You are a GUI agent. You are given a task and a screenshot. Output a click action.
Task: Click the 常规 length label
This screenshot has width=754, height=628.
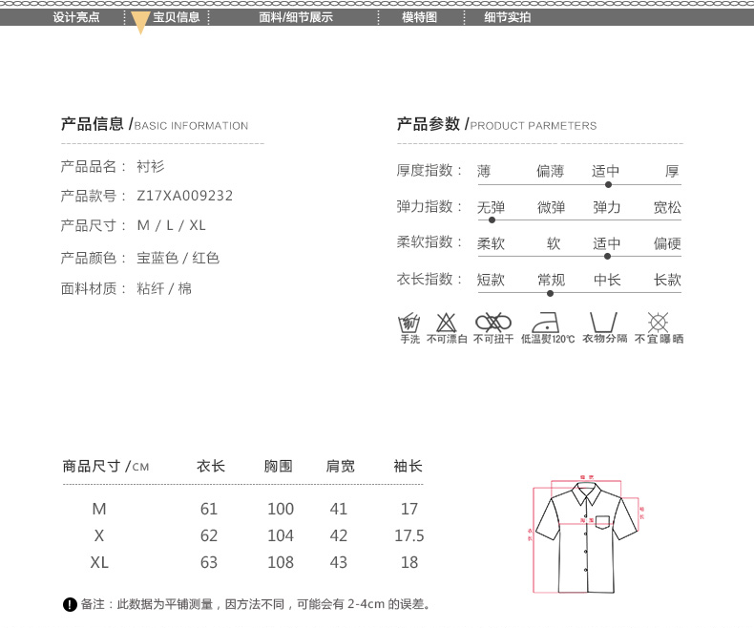[x=551, y=280]
